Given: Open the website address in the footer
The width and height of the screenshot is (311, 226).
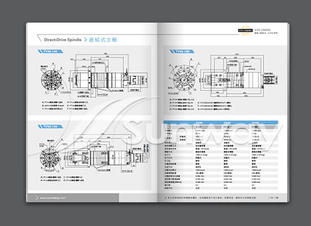Looking at the screenshot, I should (53, 198).
